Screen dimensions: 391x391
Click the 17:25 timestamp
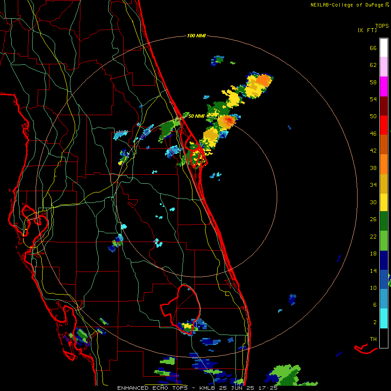pyautogui.click(x=267, y=388)
